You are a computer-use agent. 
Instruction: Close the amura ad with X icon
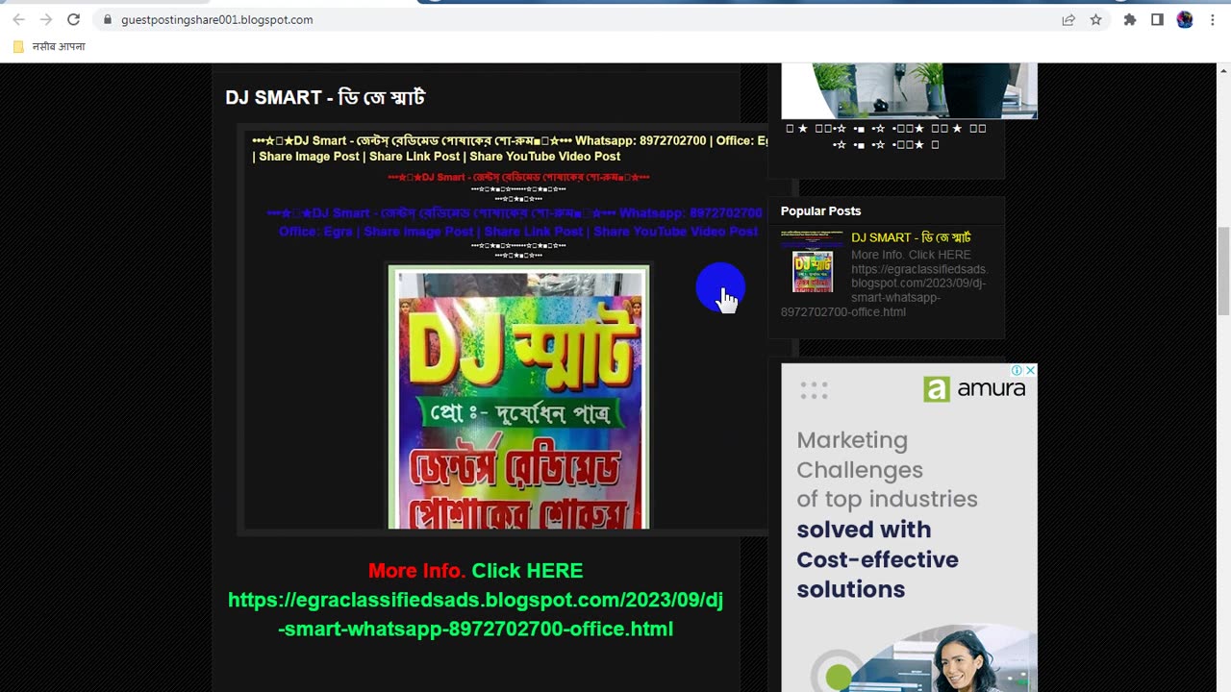click(1030, 370)
